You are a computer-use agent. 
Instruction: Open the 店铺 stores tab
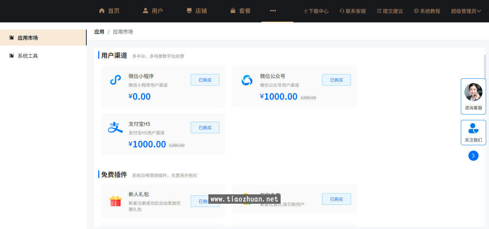[x=196, y=11]
